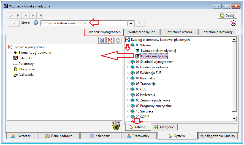Select Naliczenia node in left tree
The height and width of the screenshot is (145, 244).
(26, 75)
